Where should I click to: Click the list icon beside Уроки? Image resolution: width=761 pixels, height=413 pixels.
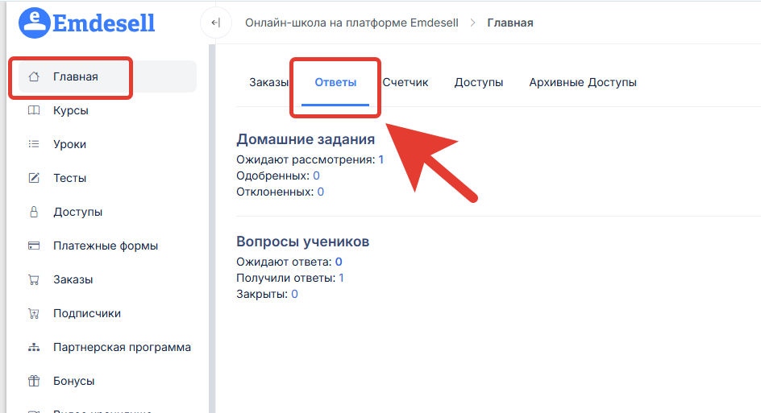34,145
